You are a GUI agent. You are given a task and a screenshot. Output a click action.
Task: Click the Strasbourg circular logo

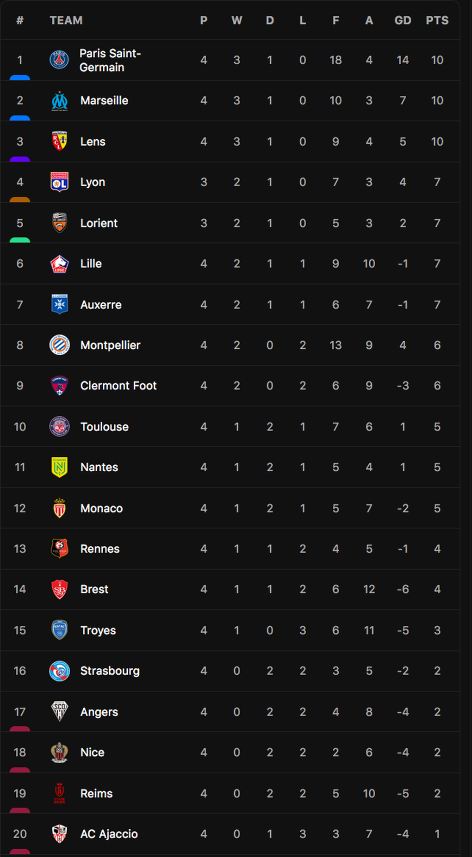point(59,671)
